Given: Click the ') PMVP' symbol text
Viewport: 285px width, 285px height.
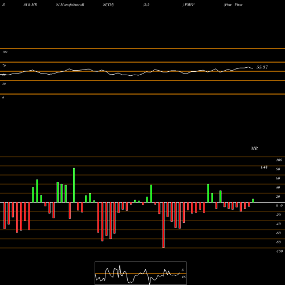Looking at the screenshot, I should [x=189, y=5].
